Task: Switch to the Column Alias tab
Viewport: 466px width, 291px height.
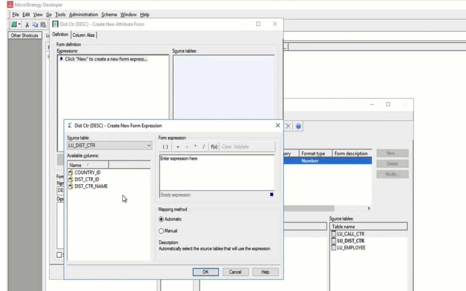Action: (83, 35)
